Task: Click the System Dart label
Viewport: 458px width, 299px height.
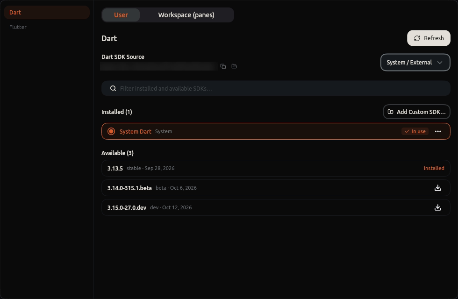Action: [135, 131]
